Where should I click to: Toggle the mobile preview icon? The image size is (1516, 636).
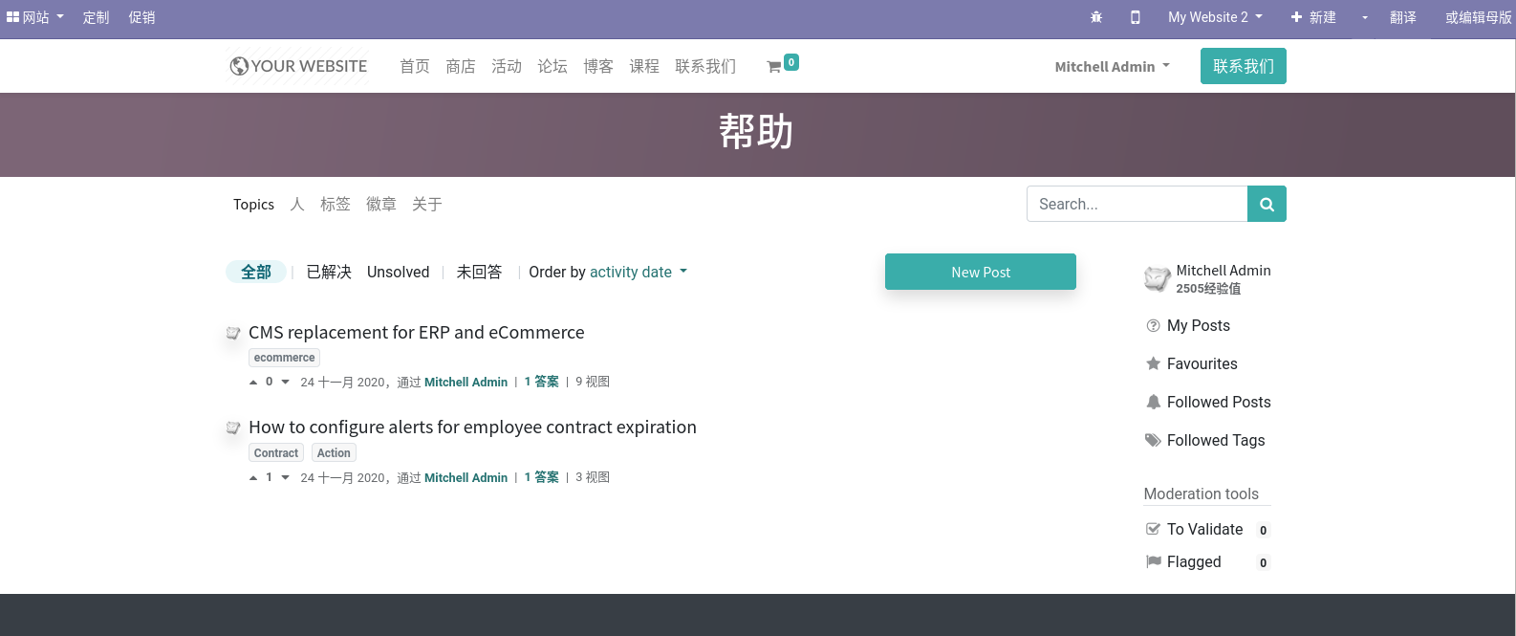point(1136,17)
